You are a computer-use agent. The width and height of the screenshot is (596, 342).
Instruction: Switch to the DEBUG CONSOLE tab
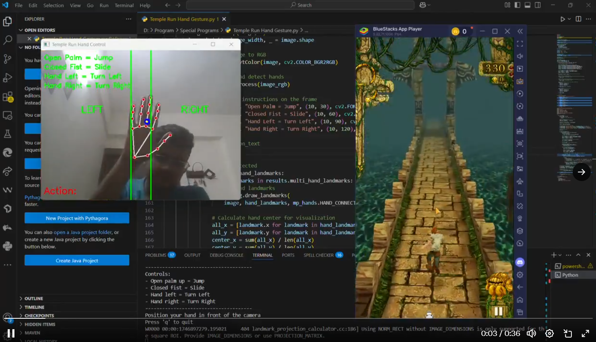point(226,255)
